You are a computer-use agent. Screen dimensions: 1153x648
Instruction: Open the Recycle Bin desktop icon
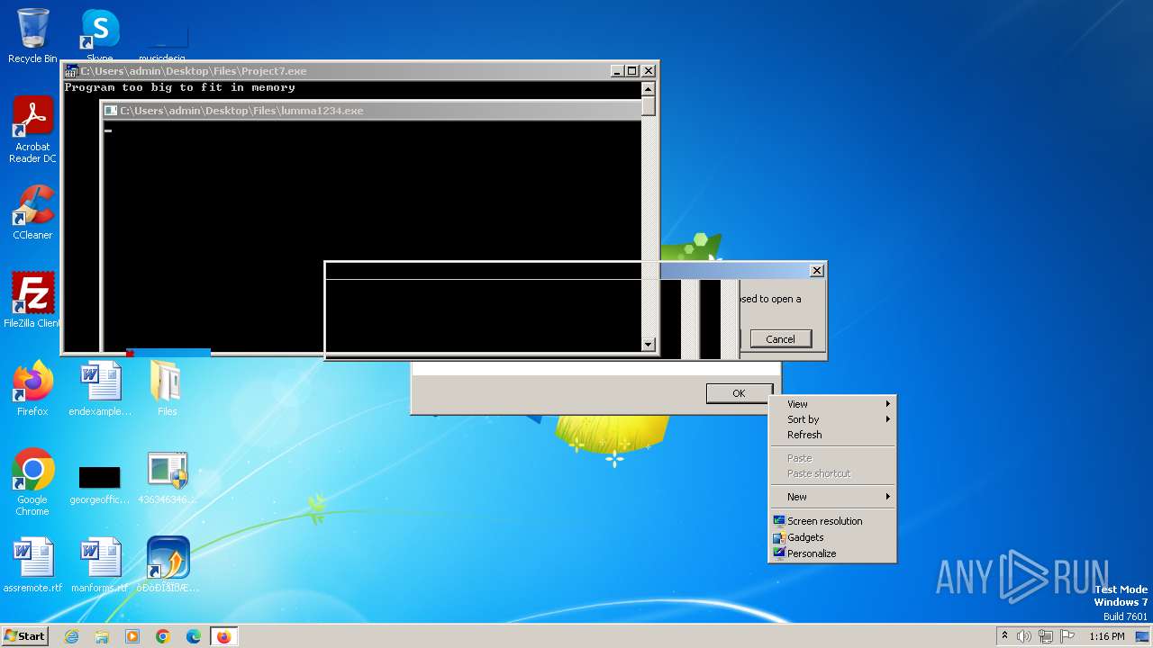(32, 36)
